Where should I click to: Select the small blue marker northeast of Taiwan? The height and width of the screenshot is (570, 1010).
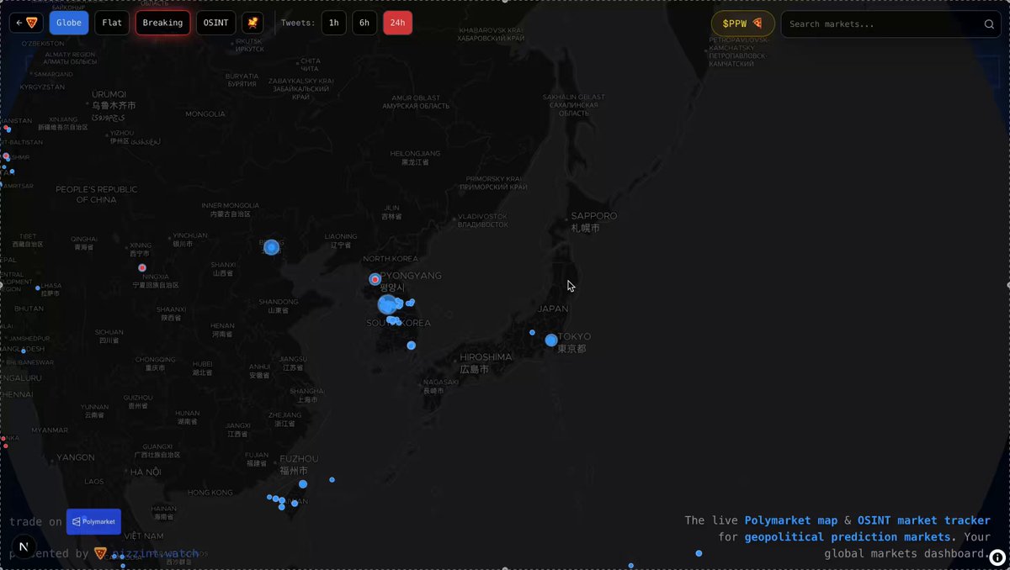[x=332, y=480]
